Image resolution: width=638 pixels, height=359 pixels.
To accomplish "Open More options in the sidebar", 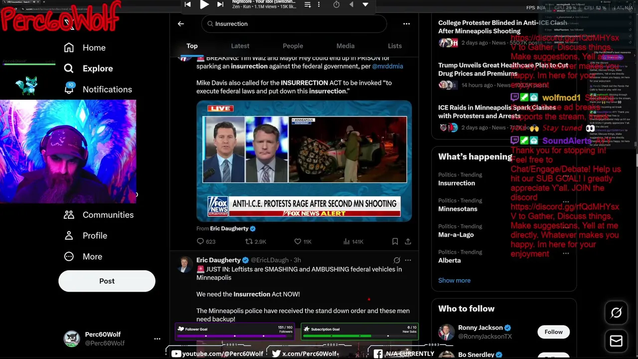I will tap(83, 257).
